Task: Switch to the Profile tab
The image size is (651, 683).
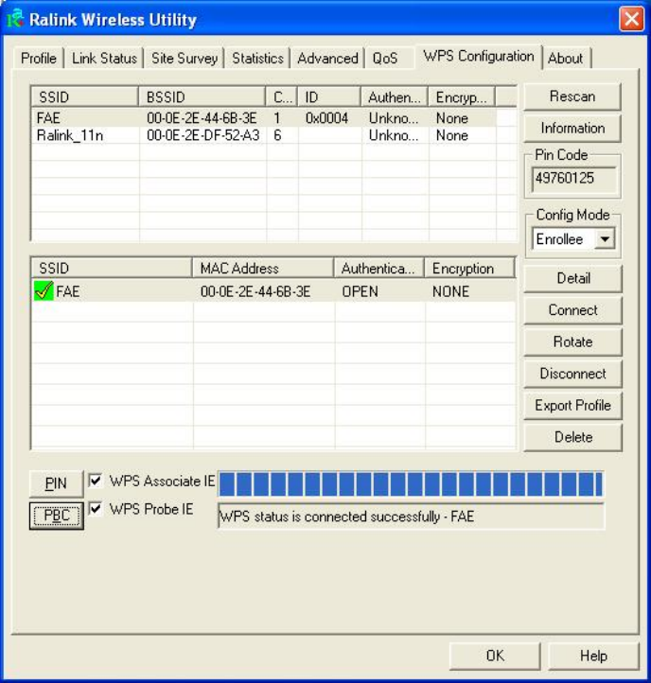Action: (x=39, y=58)
